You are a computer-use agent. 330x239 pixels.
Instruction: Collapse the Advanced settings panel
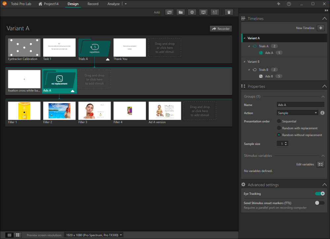[x=324, y=185]
